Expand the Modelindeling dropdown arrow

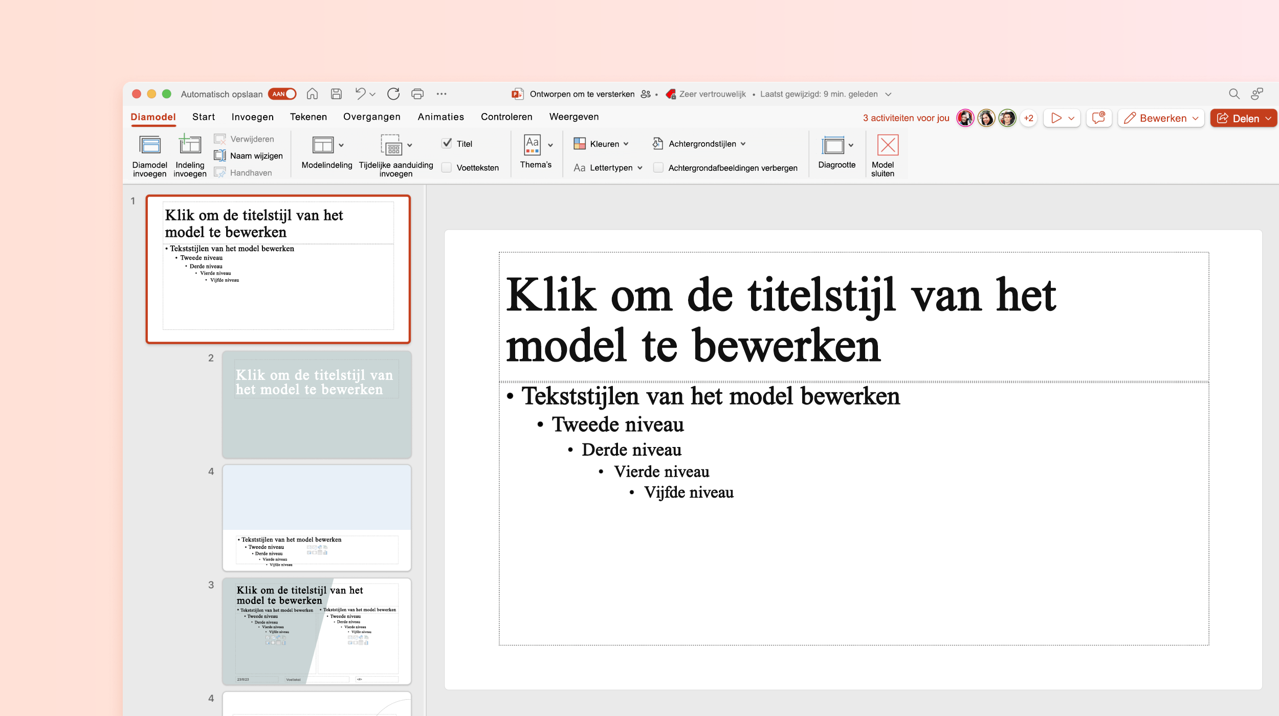341,145
